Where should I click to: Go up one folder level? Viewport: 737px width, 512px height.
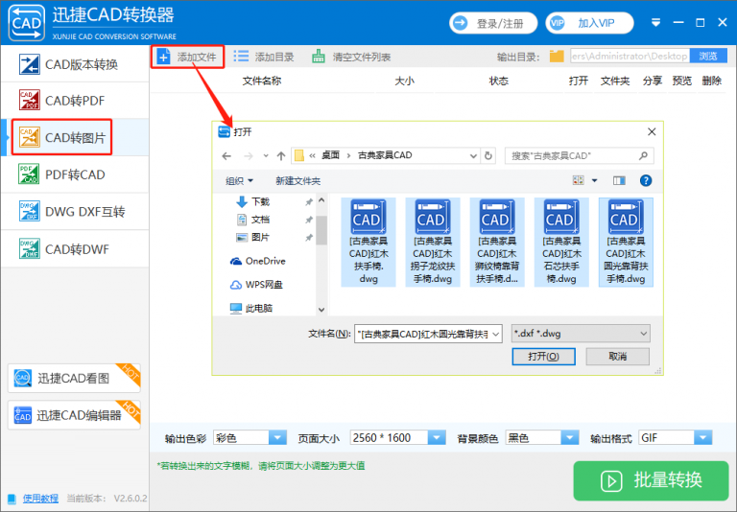[281, 156]
